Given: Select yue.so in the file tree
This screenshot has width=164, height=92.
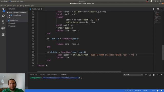Looking at the screenshot, I should pos(13,26).
